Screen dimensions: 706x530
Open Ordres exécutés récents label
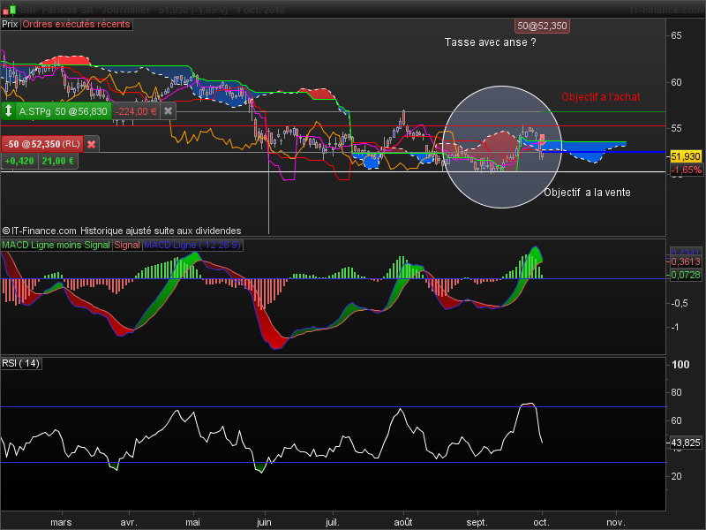tap(76, 25)
